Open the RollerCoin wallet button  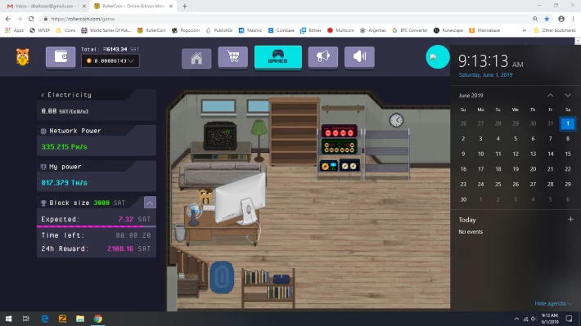tap(61, 57)
